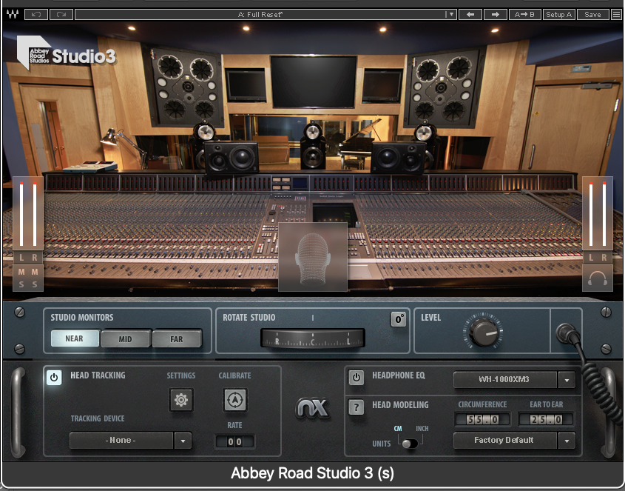The image size is (625, 491).
Task: Click the Abbey Road Studio 3 (s) title
Action: pos(312,473)
